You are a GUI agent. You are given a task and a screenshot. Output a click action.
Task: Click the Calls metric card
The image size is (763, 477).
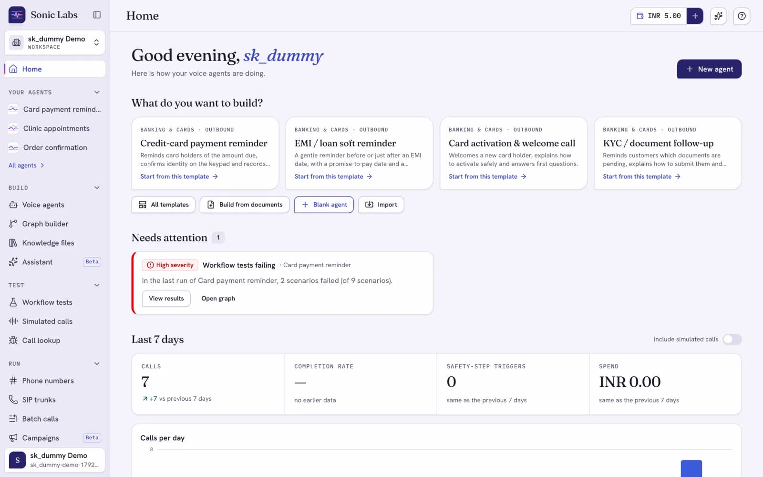click(208, 384)
